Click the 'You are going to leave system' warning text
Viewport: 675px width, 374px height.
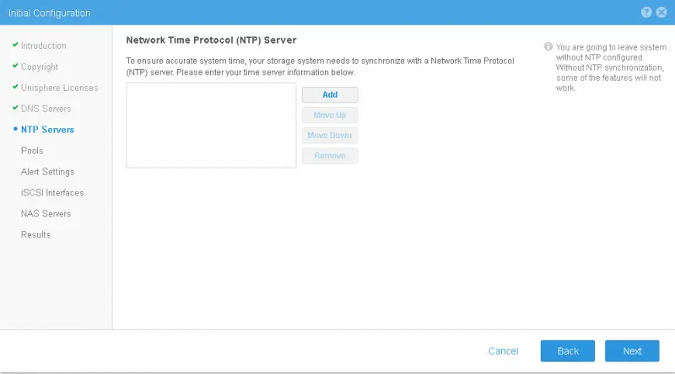click(611, 67)
